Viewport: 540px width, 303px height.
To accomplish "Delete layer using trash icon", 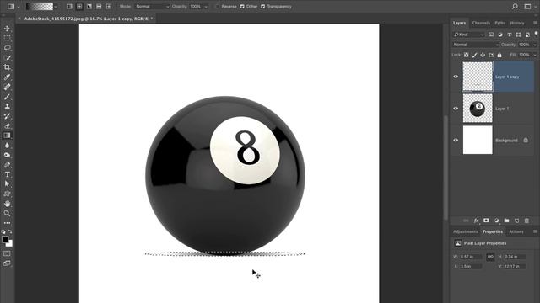I will click(526, 221).
